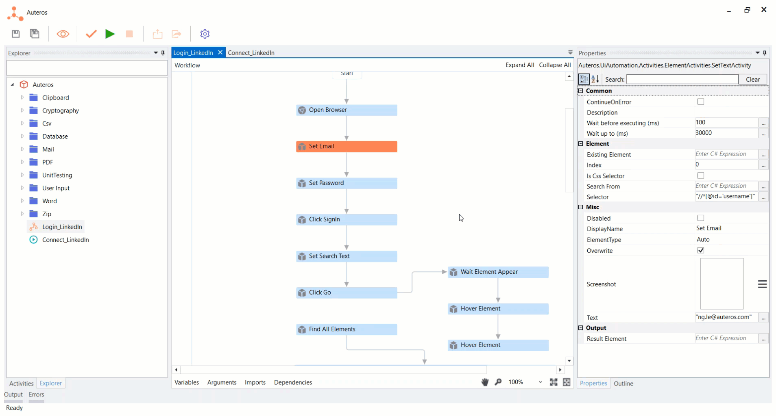Image resolution: width=776 pixels, height=416 pixels.
Task: Run the workflow with the green play icon
Action: (x=110, y=34)
